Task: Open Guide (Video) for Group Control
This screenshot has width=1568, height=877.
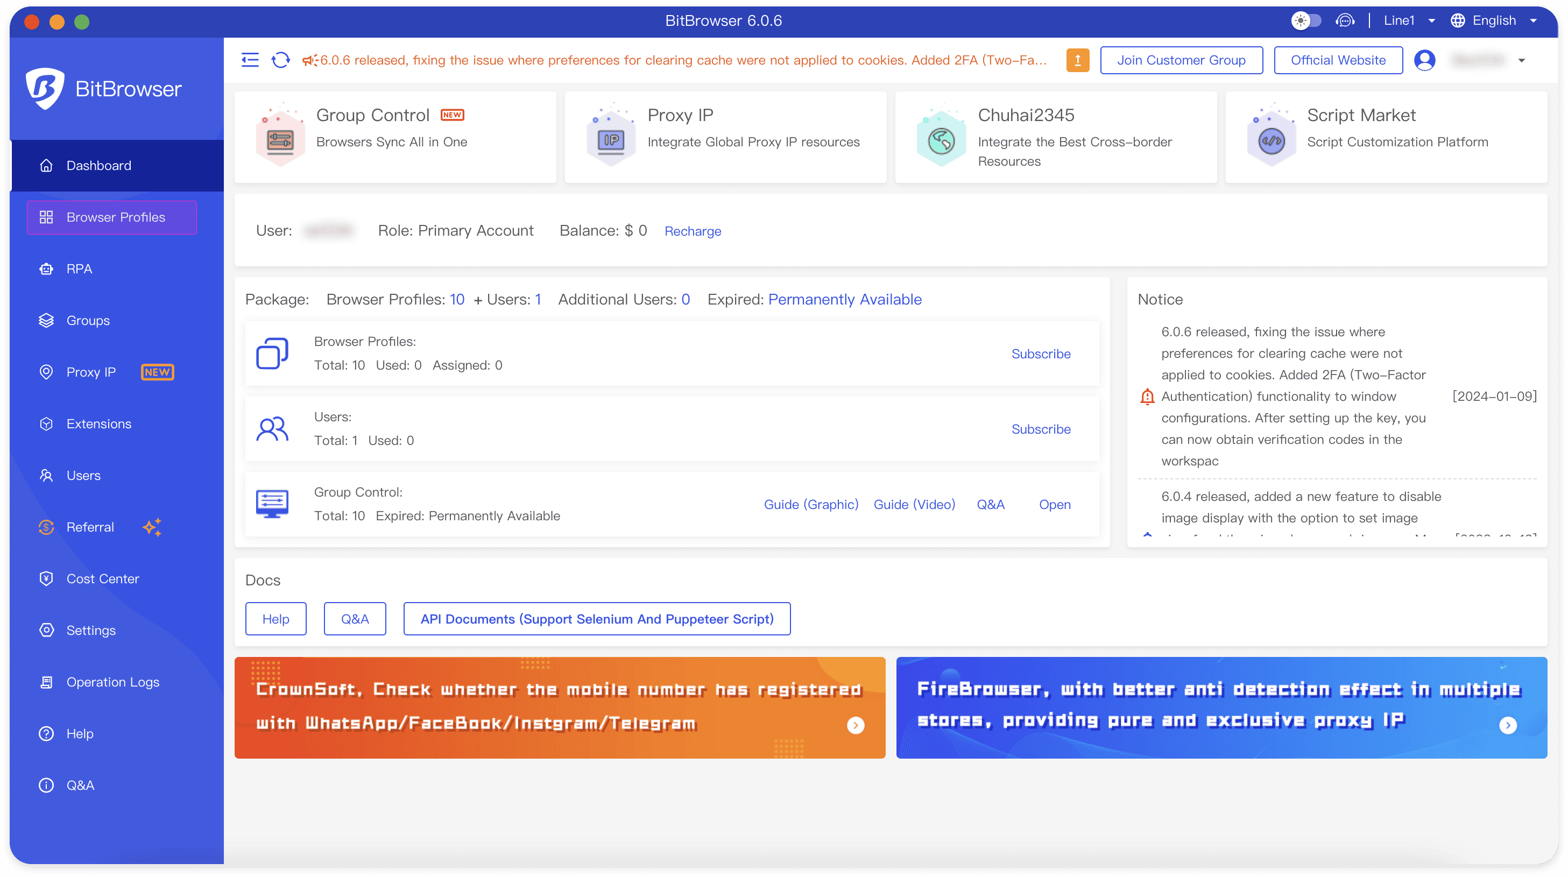Action: [914, 505]
